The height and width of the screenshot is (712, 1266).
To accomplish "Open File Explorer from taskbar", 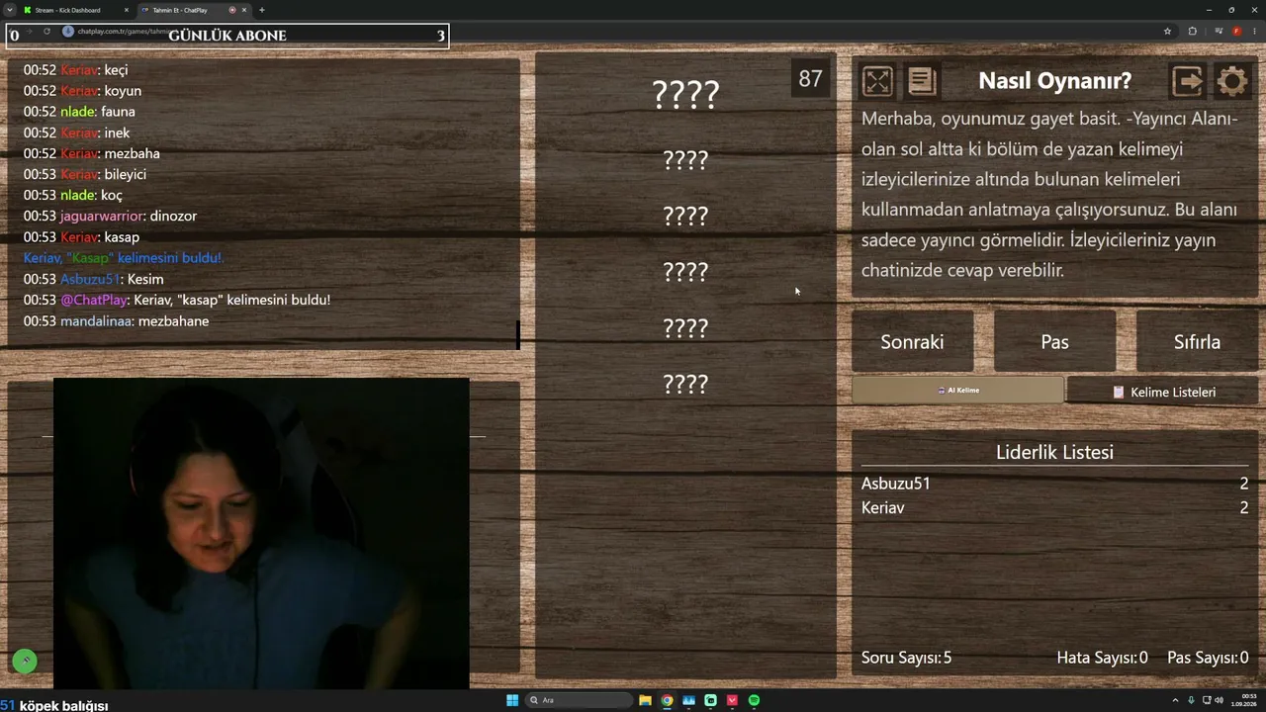I will pyautogui.click(x=645, y=700).
